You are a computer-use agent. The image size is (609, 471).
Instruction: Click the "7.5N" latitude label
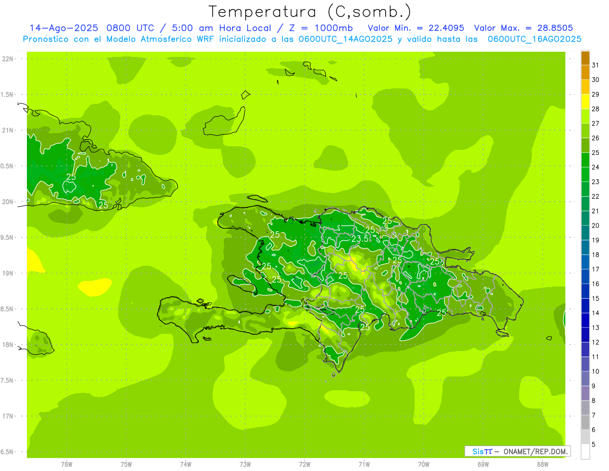[8, 381]
